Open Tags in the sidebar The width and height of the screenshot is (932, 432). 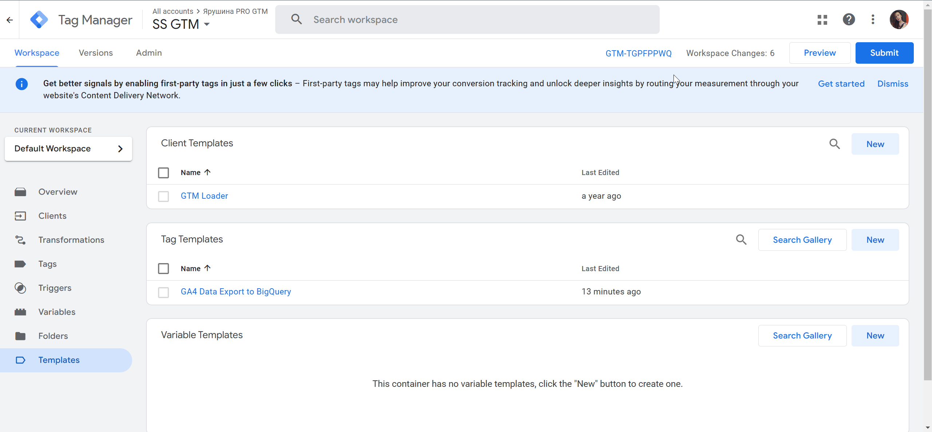48,264
